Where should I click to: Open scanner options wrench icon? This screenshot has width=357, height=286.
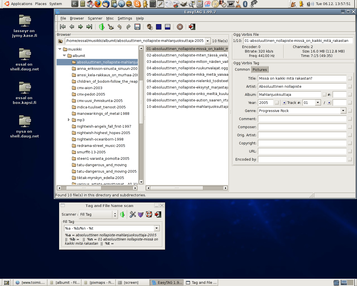[x=133, y=214]
